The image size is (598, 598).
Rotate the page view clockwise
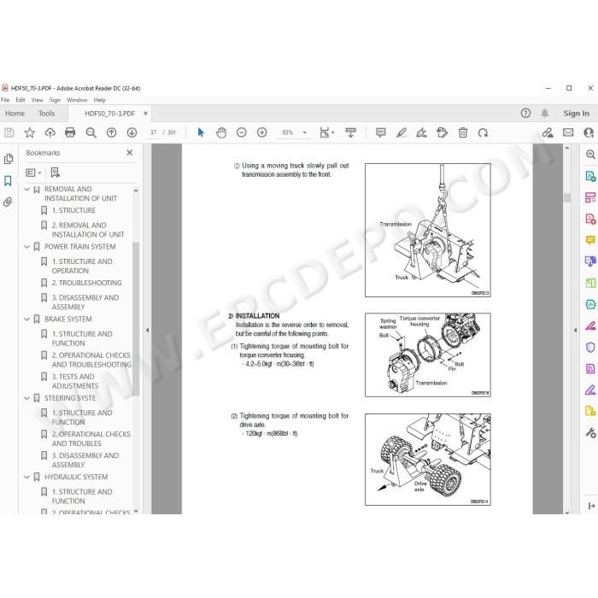(484, 132)
